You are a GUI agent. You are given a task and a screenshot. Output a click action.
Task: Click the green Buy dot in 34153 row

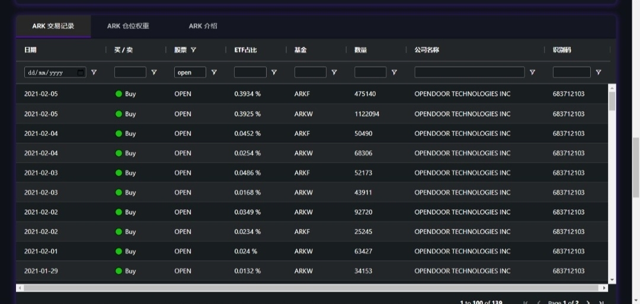coord(119,271)
